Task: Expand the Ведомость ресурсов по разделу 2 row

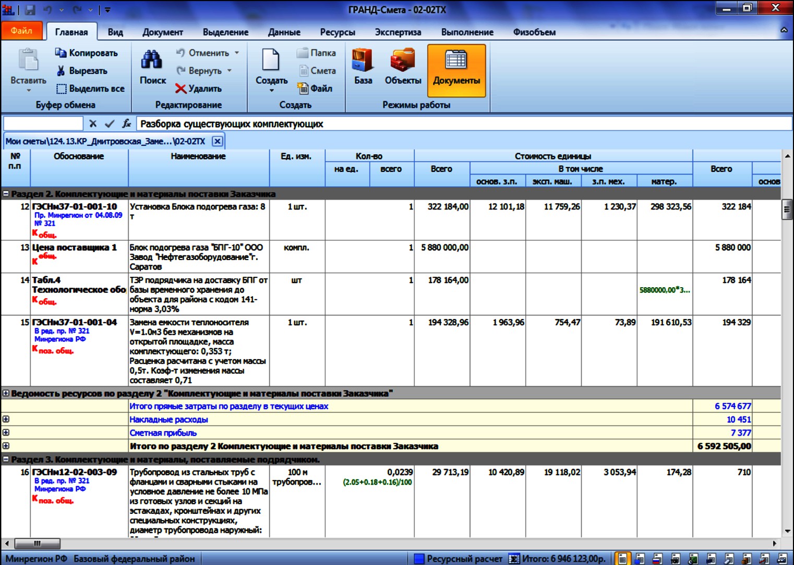Action: [x=6, y=393]
